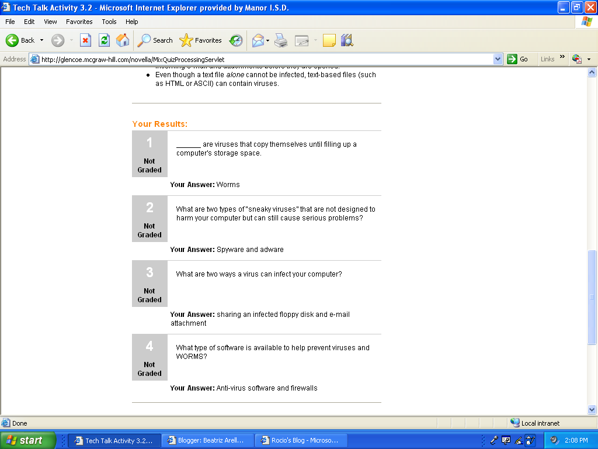
Task: Open the Windows start button
Action: point(27,440)
